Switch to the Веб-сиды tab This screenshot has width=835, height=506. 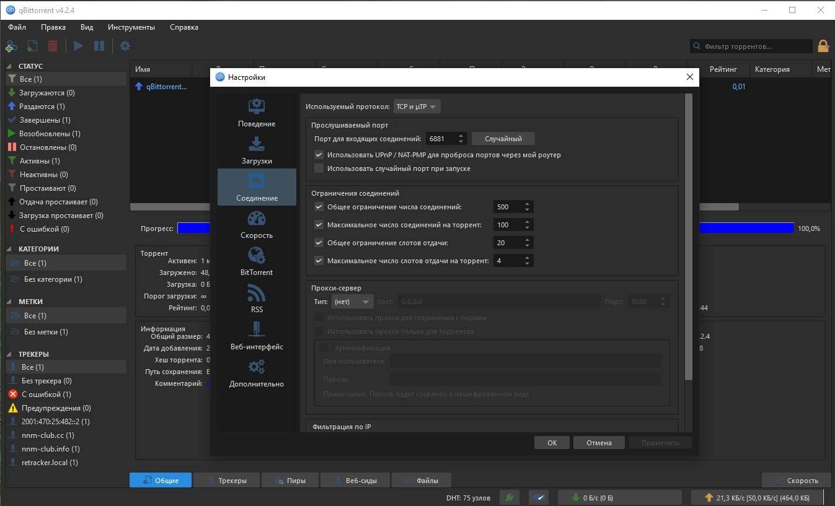(x=355, y=480)
